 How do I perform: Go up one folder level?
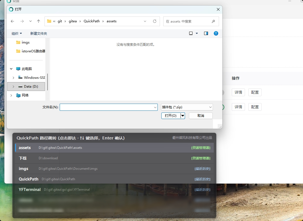click(38, 21)
